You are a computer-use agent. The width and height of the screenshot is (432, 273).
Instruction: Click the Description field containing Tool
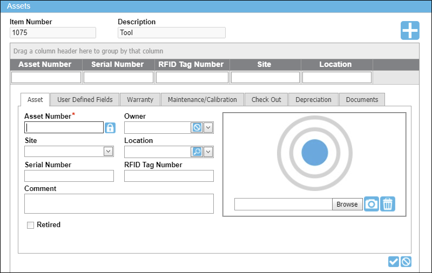point(172,33)
